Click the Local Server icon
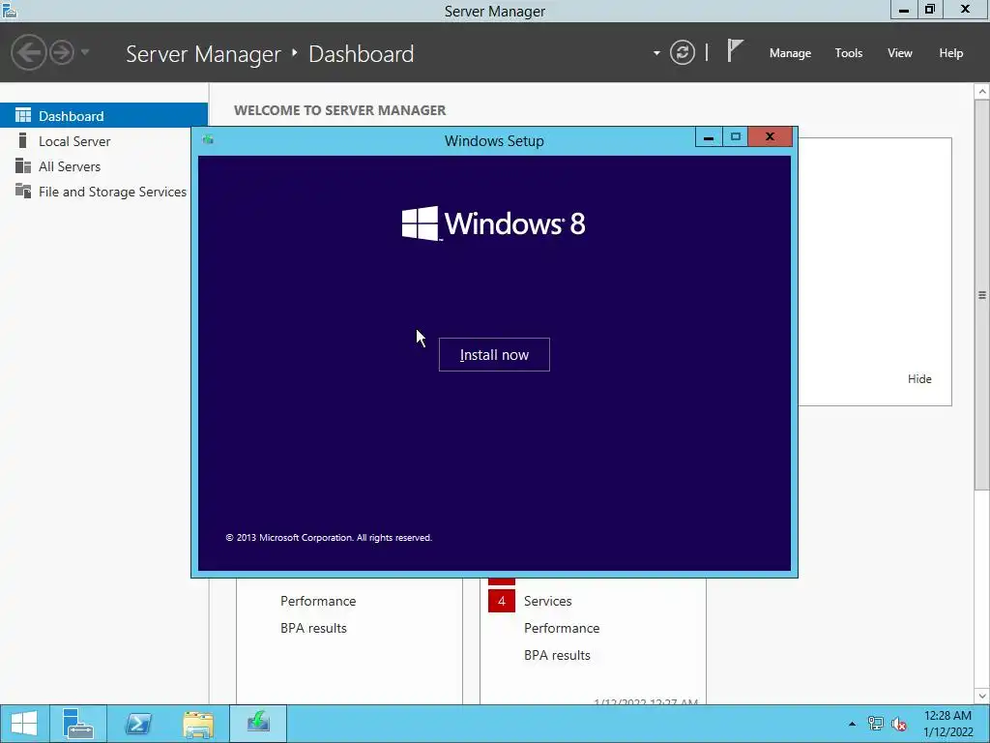 (23, 140)
